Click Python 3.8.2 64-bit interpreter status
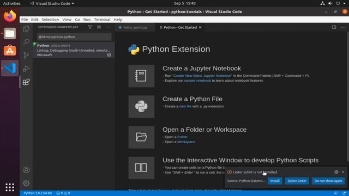349x196 pixels. point(38,193)
